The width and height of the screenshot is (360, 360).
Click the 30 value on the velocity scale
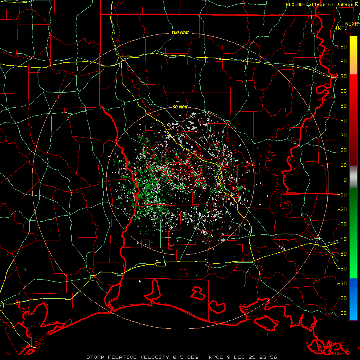pyautogui.click(x=344, y=136)
